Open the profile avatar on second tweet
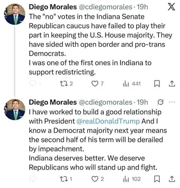 15,110
